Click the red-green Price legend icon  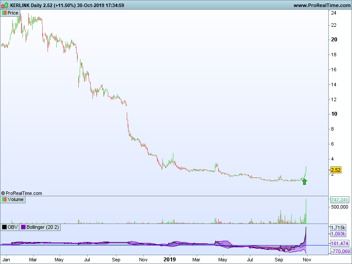(4, 13)
